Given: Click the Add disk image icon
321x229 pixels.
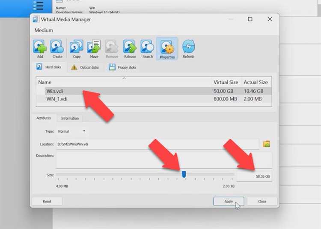Looking at the screenshot, I should point(40,49).
